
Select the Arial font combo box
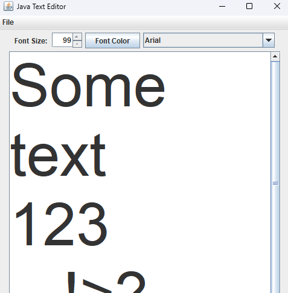point(209,40)
